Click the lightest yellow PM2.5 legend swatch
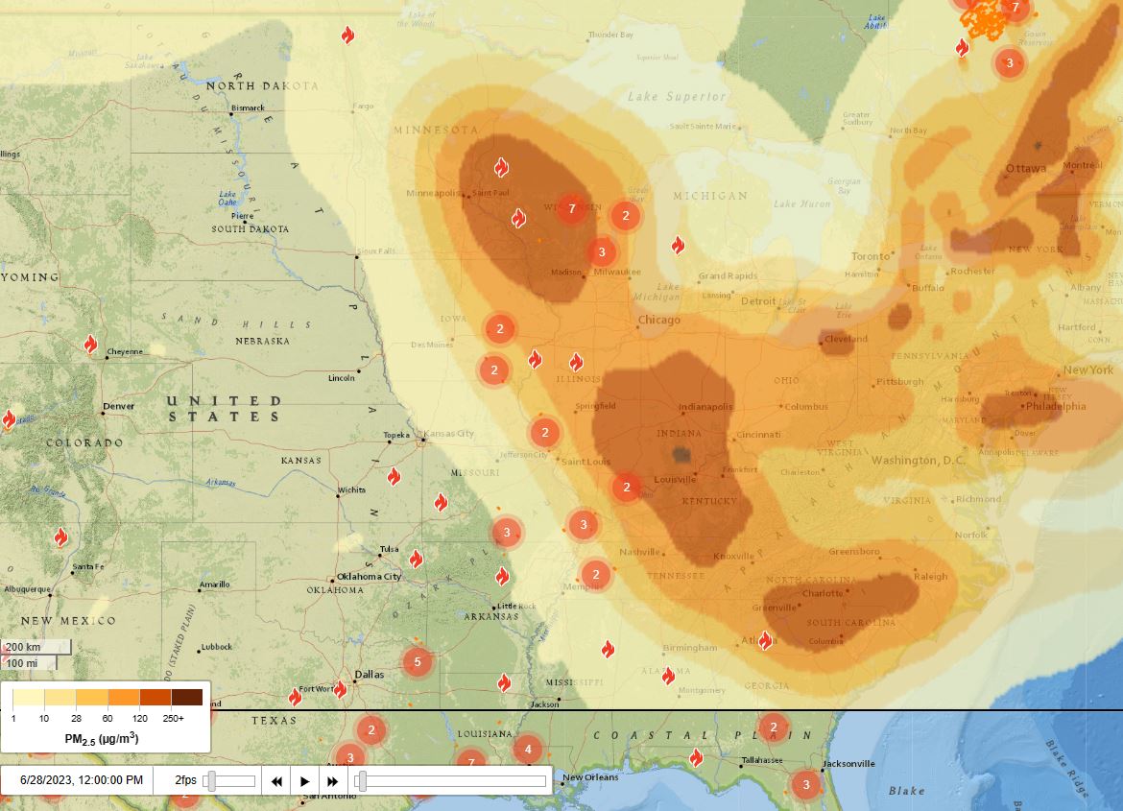This screenshot has height=811, width=1123. click(29, 697)
